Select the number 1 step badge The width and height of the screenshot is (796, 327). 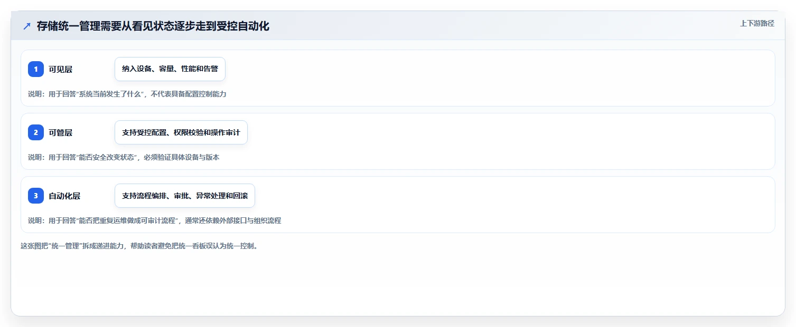coord(36,69)
